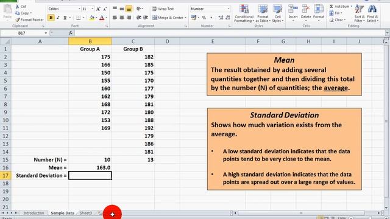The image size is (390, 219).
Task: Apply Percent Style
Action: click(204, 18)
